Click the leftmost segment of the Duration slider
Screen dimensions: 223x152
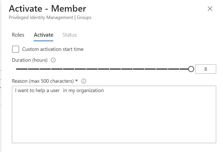(22, 69)
